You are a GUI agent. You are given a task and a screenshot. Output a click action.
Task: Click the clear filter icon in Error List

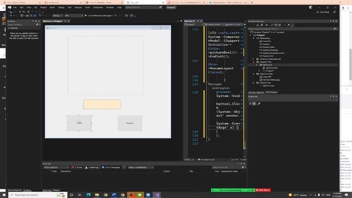124,167
